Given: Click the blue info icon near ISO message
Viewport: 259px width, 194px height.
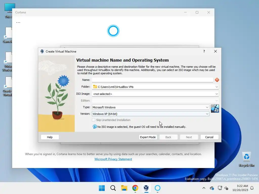Looking at the screenshot, I should (95, 127).
